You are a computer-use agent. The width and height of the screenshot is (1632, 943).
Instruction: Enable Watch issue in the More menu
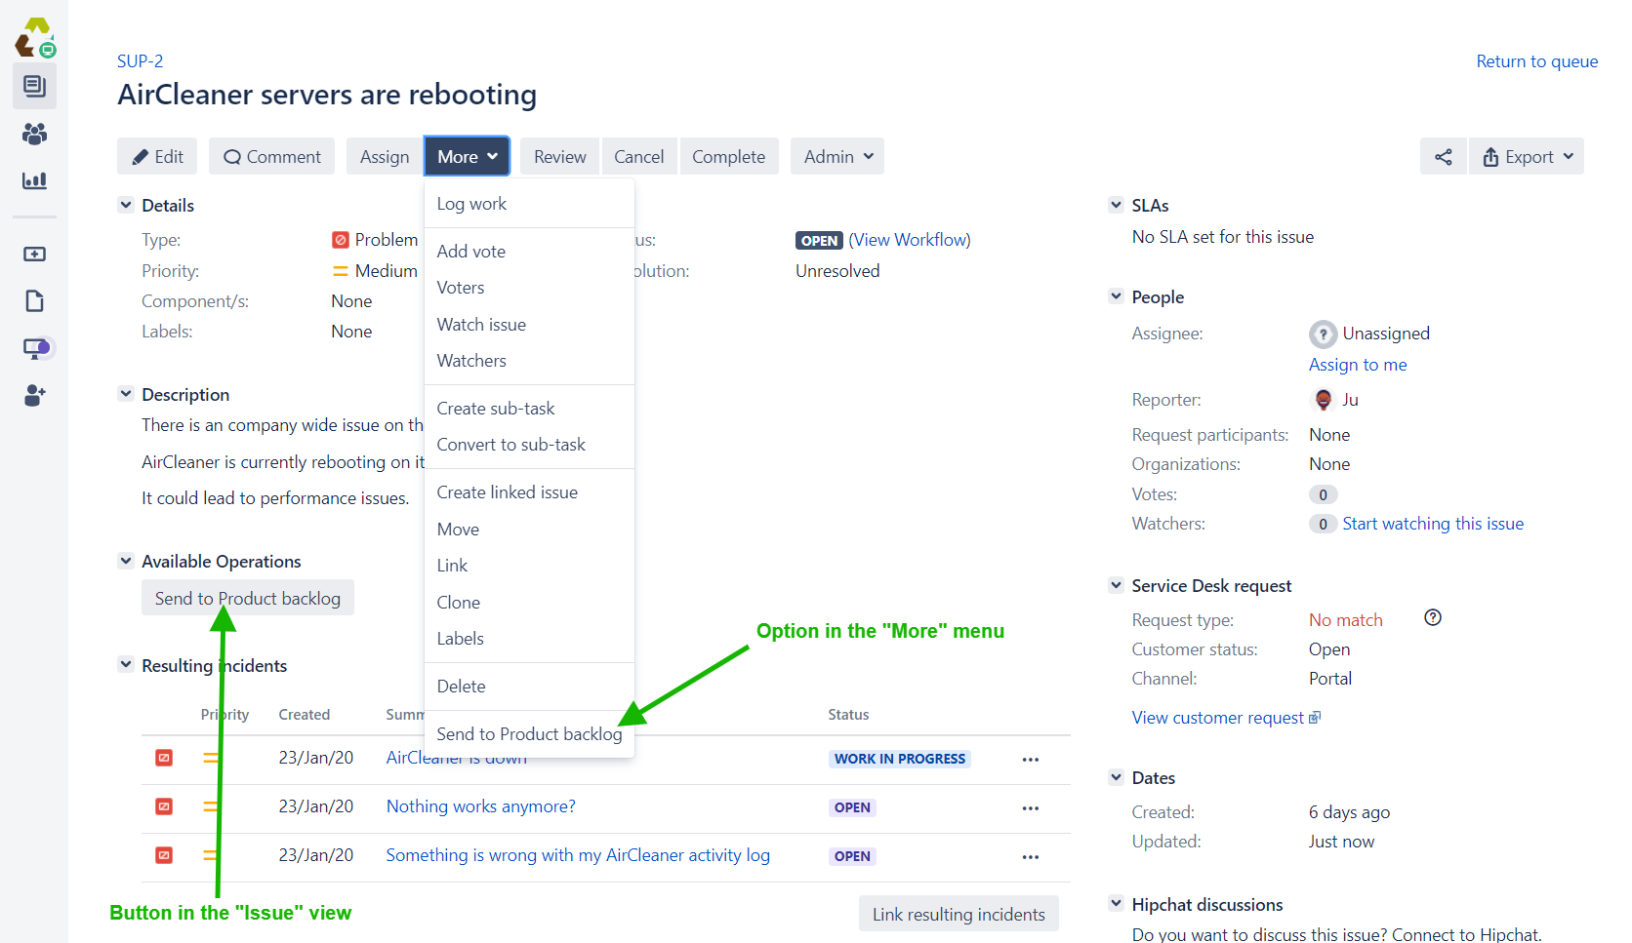coord(481,324)
